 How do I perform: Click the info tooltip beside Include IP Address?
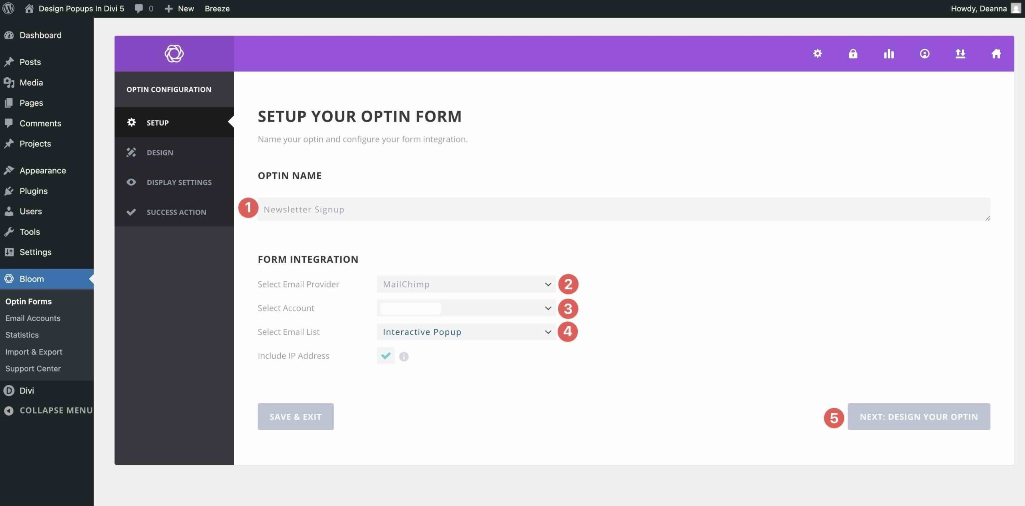pos(404,356)
